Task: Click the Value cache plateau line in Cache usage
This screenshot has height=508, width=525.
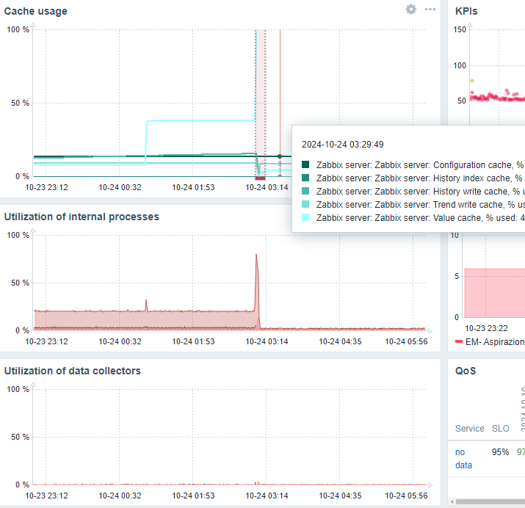Action: point(201,120)
